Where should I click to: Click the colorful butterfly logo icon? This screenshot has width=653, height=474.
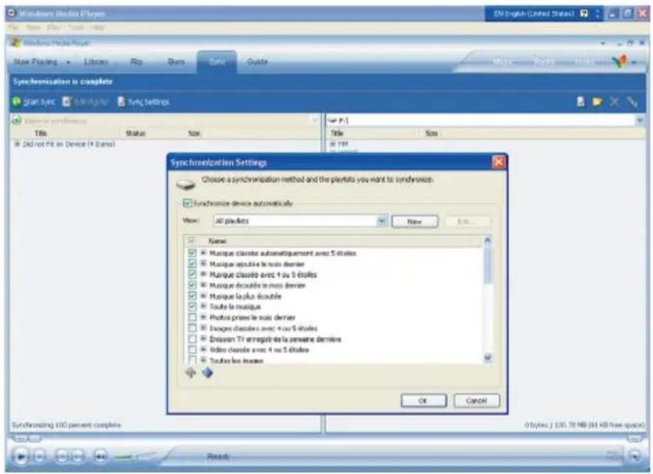pos(620,62)
